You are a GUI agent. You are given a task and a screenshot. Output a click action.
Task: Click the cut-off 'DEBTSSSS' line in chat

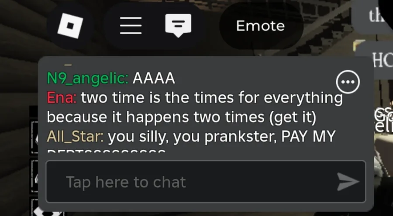[x=106, y=151]
